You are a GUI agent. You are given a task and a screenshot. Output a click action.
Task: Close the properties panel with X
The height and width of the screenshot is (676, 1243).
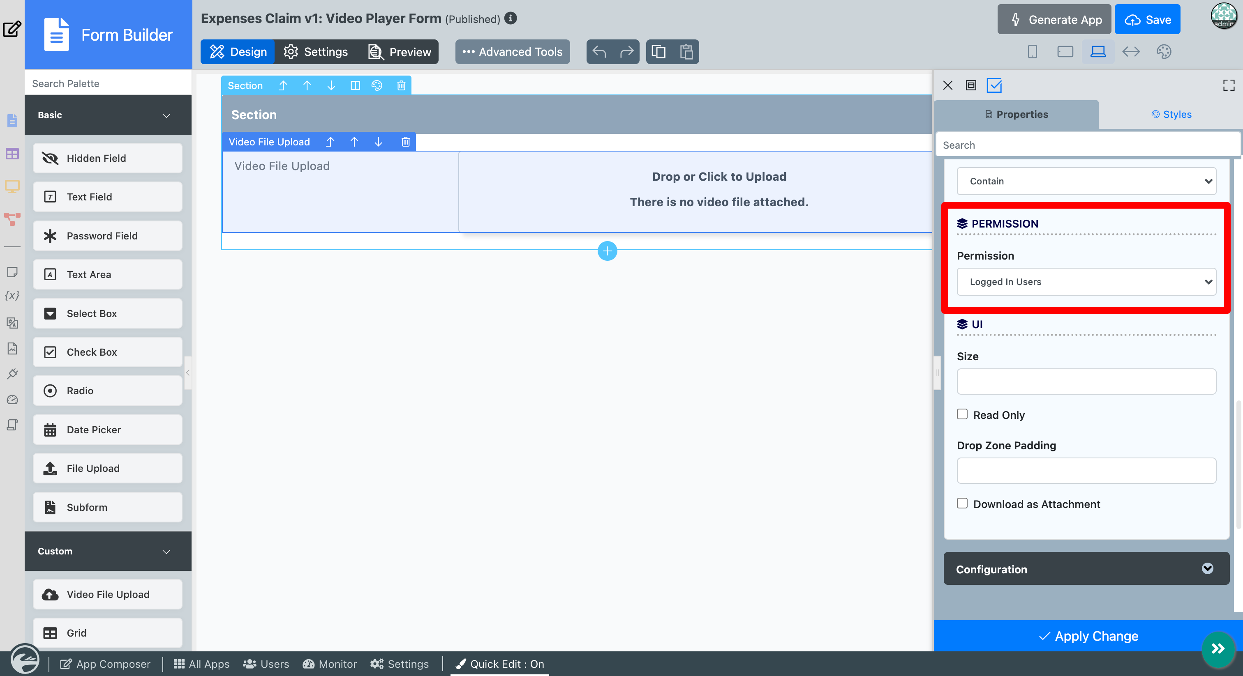point(948,85)
